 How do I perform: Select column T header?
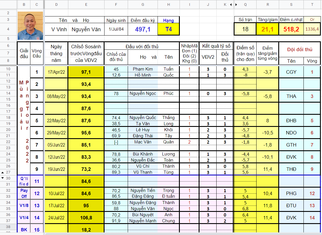coord(312,5)
